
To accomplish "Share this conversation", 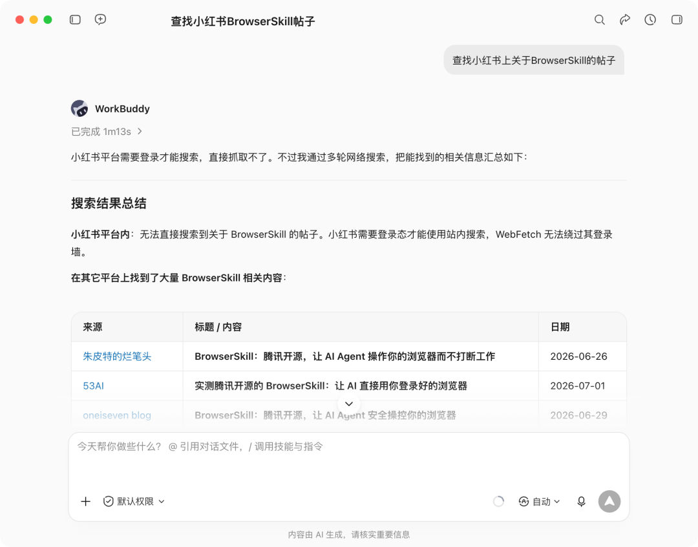I will (x=624, y=19).
